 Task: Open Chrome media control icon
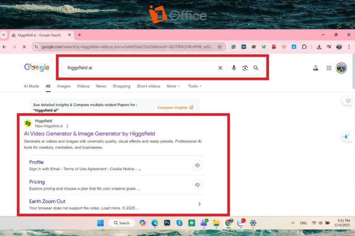[x=329, y=47]
